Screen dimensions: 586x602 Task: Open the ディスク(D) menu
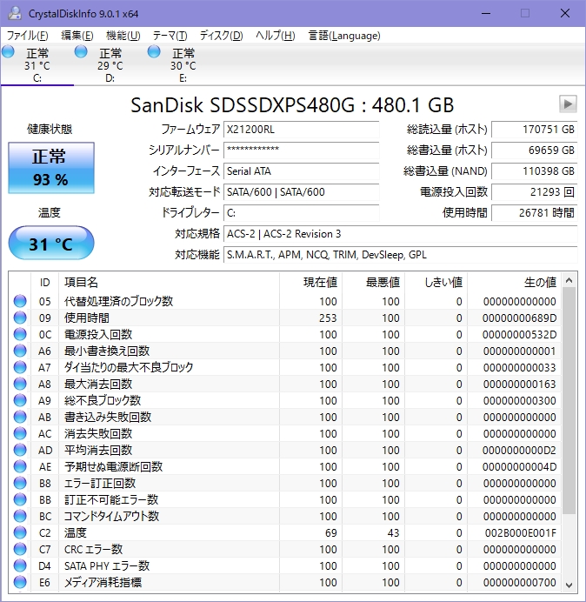[222, 36]
